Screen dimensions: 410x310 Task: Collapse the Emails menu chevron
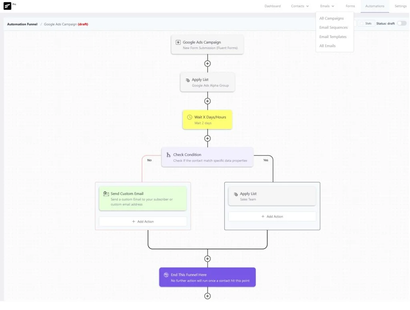(333, 6)
